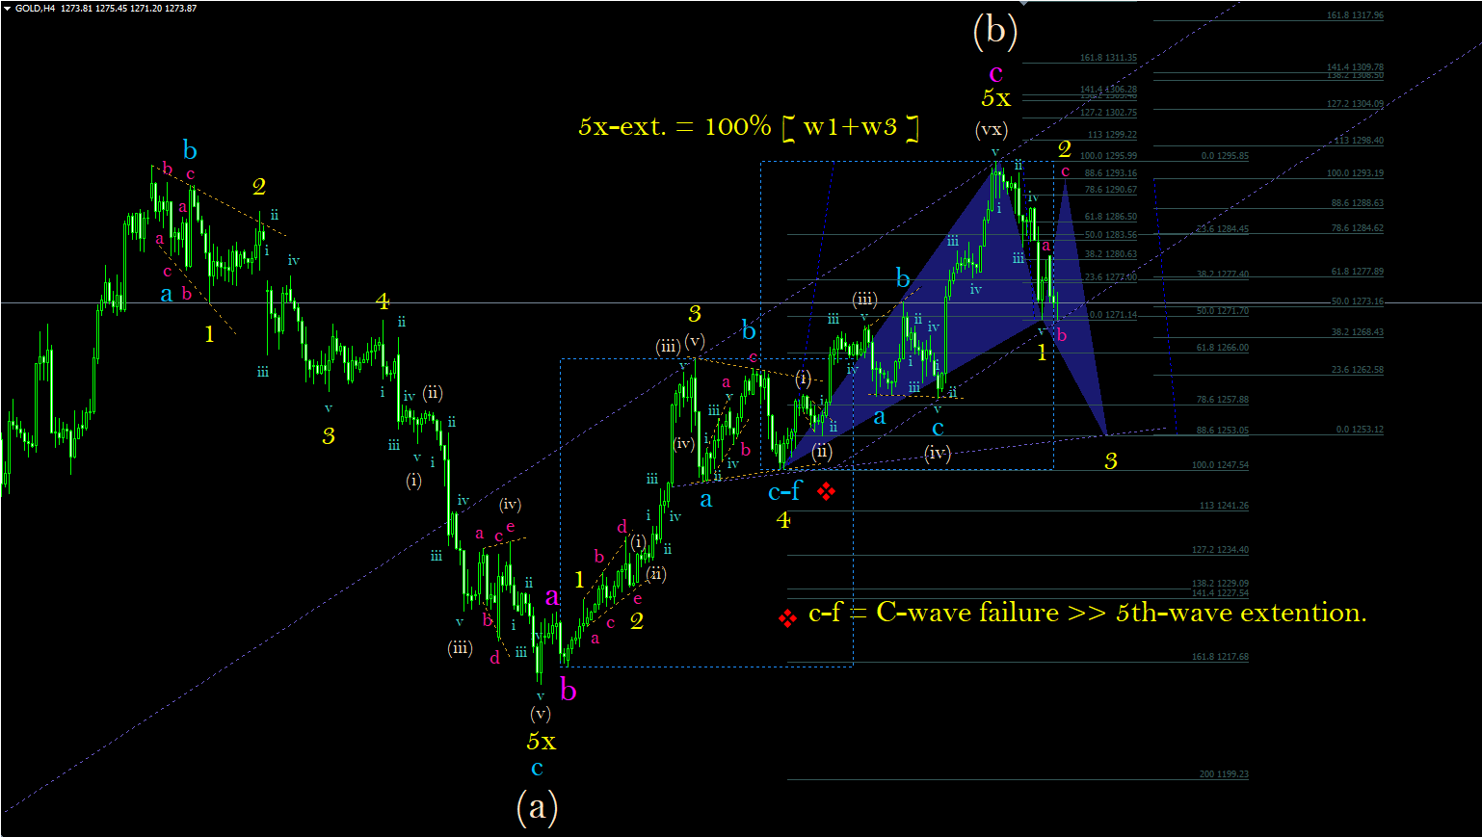Click Fibonacci label '113 1298.40'
Screen dimensions: 1482x837
pyautogui.click(x=1359, y=141)
